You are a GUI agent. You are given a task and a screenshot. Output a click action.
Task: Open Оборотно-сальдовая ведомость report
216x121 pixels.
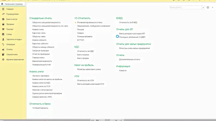[46, 22]
